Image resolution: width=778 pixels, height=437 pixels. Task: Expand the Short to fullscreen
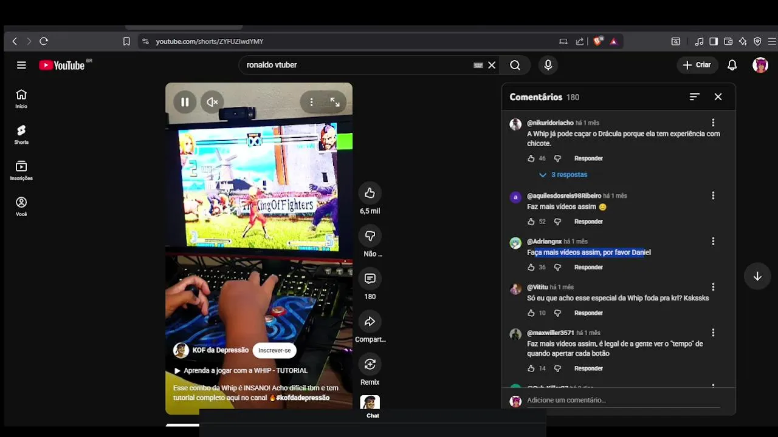click(x=335, y=102)
